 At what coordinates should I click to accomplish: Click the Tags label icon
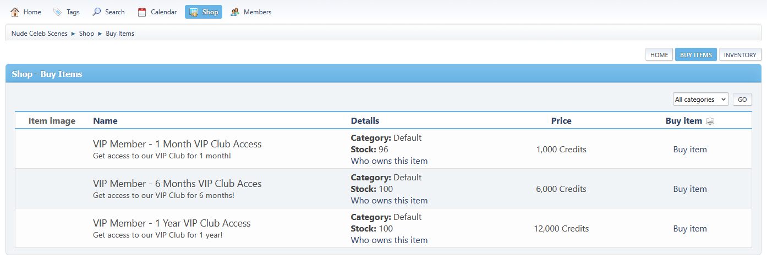click(x=58, y=12)
